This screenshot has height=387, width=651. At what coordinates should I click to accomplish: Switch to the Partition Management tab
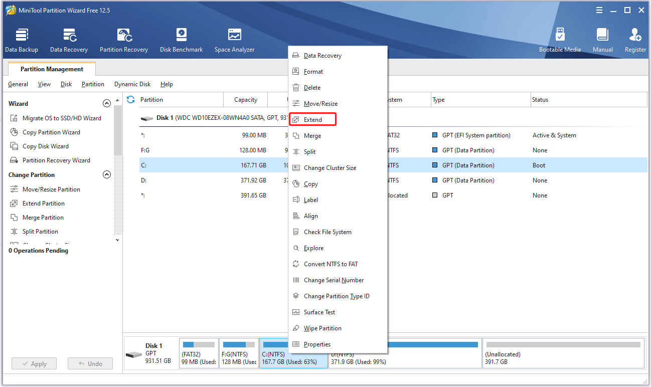pos(52,69)
